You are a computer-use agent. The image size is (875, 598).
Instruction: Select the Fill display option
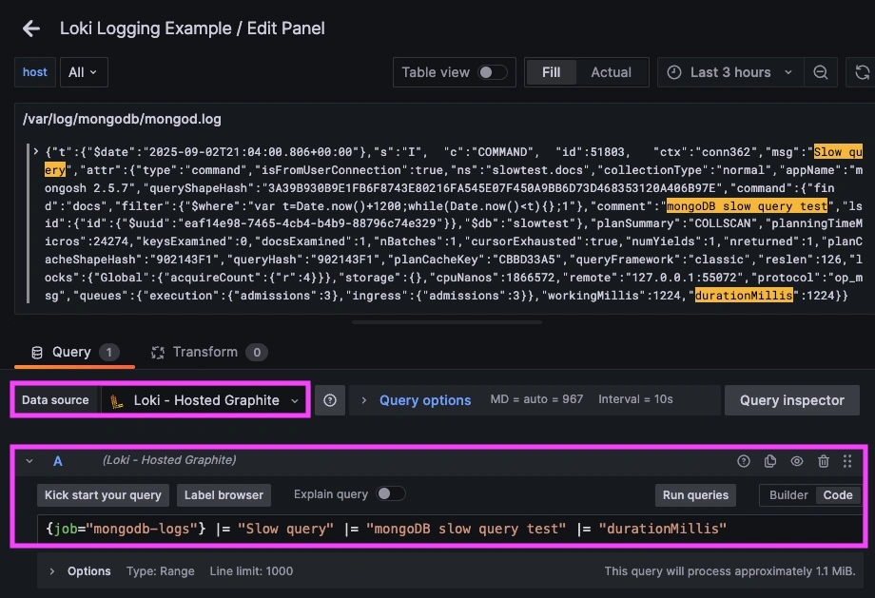pyautogui.click(x=551, y=72)
